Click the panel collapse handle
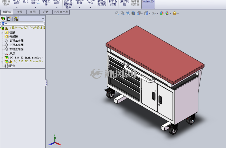The image size is (226, 148). coord(46,83)
